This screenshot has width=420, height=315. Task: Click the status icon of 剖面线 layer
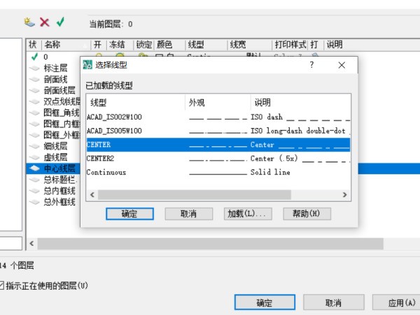[34, 79]
